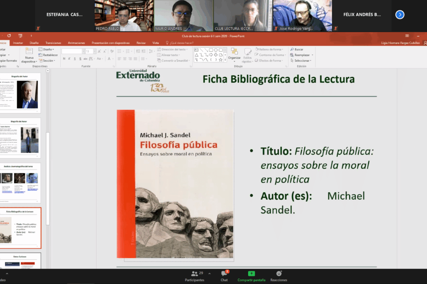This screenshot has width=427, height=284.
Task: Show next video participants with arrow
Action: click(400, 15)
